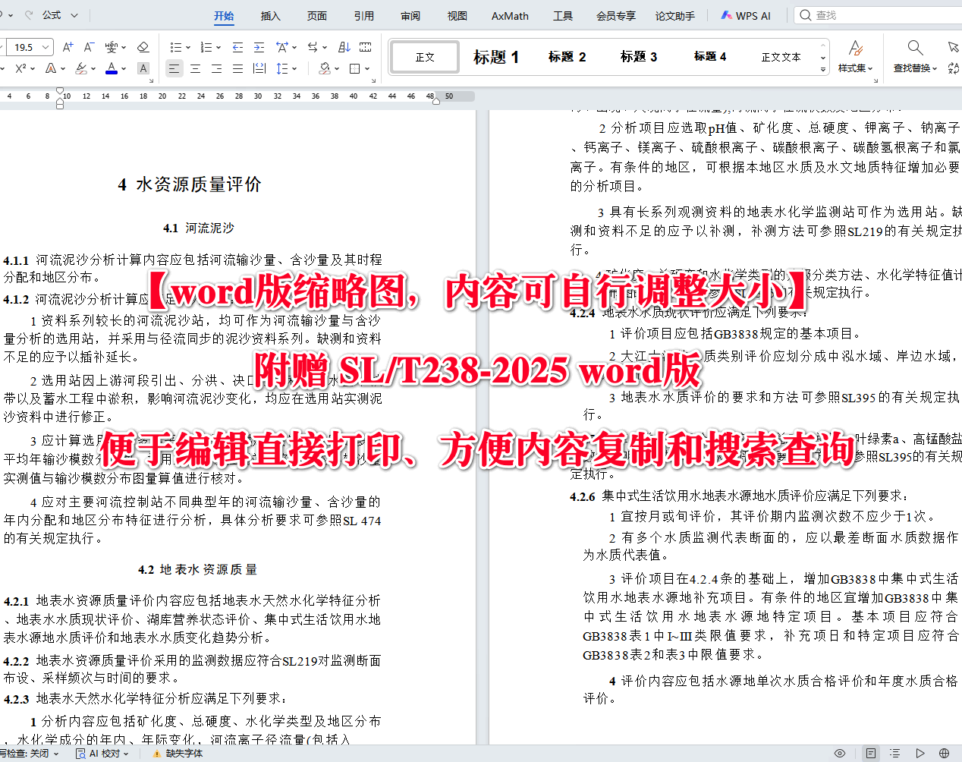Select the superscript X² formatting icon

click(x=21, y=68)
